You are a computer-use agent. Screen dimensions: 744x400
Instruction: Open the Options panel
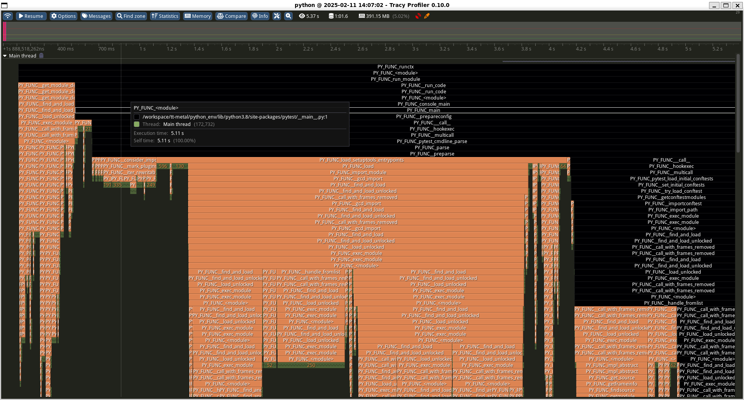point(63,16)
